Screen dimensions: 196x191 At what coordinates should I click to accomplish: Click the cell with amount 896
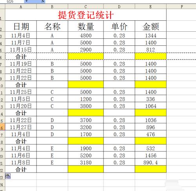(151, 127)
